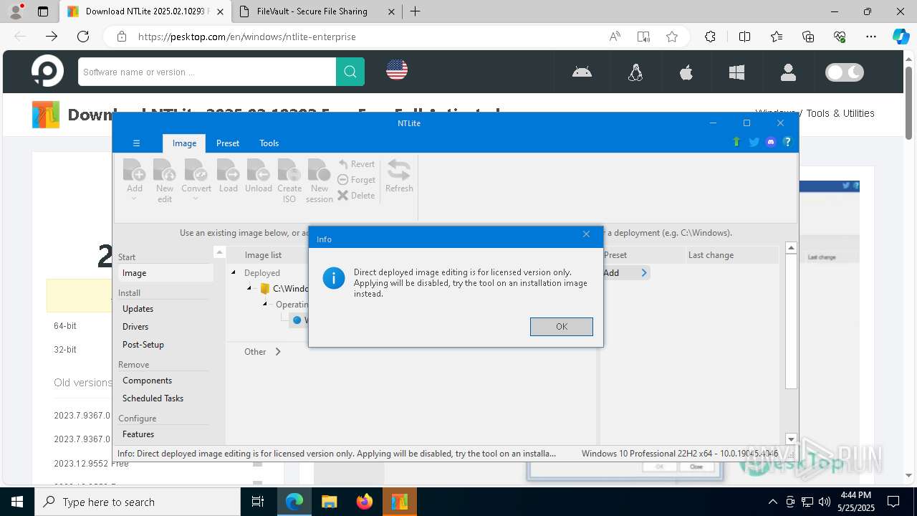Screen dimensions: 917x516
Task: Open the Preset Add dropdown arrow
Action: point(643,273)
